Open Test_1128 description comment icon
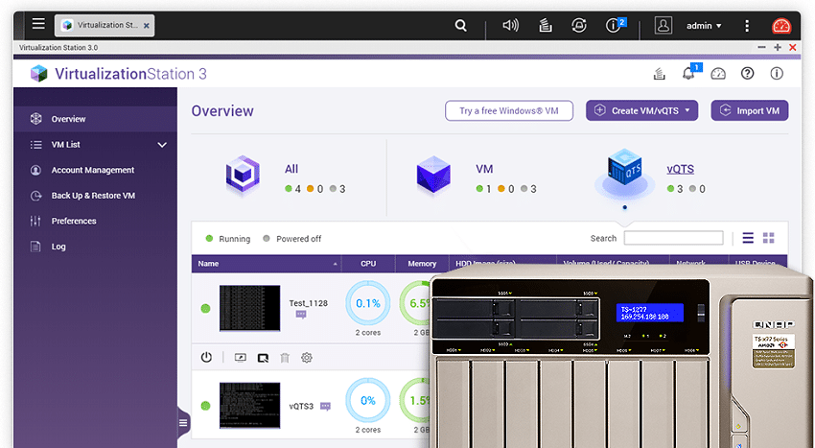 point(301,315)
